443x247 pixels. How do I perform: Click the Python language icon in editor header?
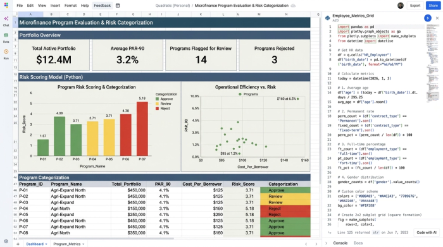pyautogui.click(x=327, y=18)
